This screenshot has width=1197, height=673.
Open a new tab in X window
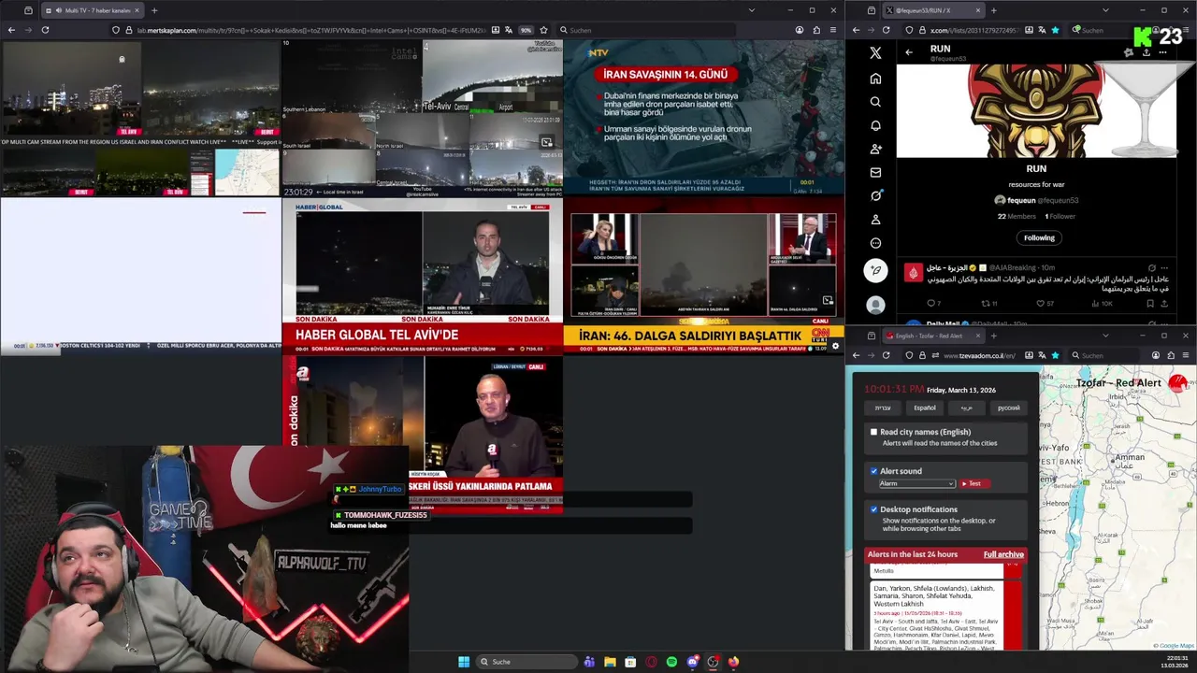coord(993,10)
